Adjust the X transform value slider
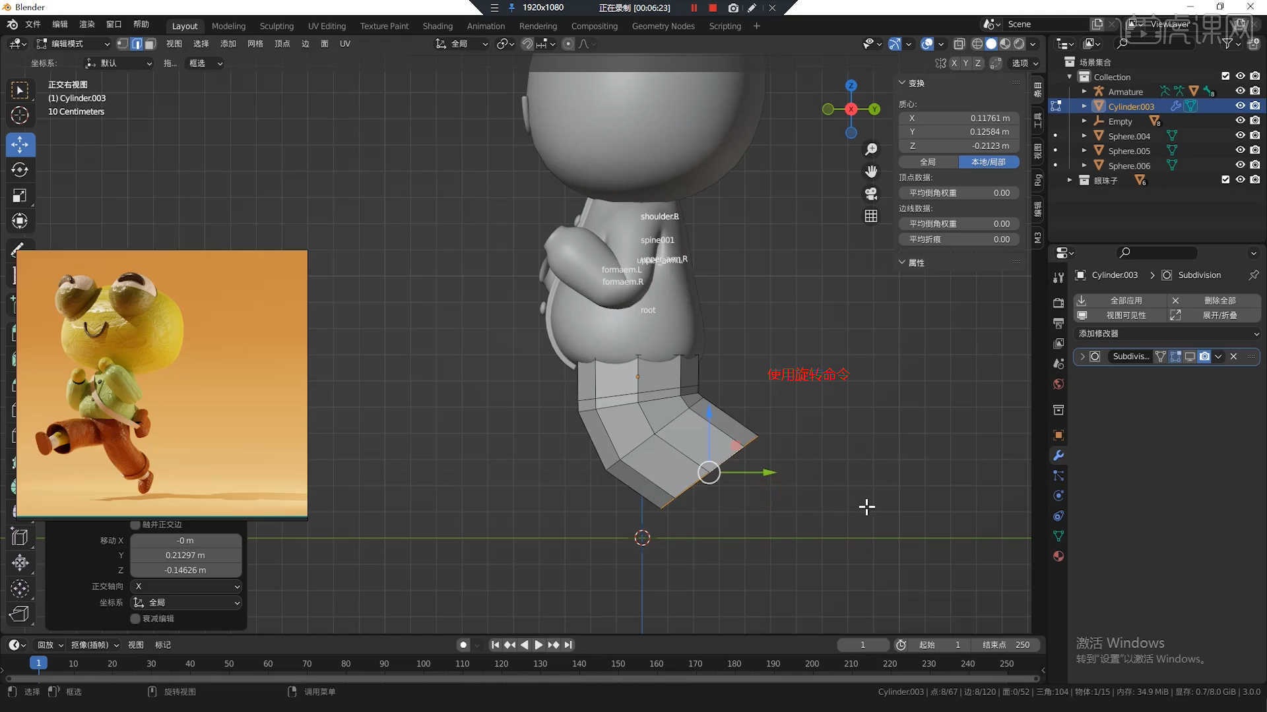The image size is (1267, 712). (x=958, y=118)
